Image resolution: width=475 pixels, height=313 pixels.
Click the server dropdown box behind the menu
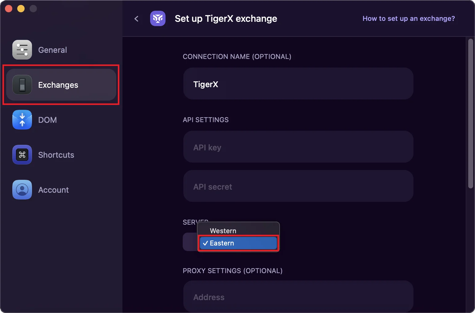[190, 242]
